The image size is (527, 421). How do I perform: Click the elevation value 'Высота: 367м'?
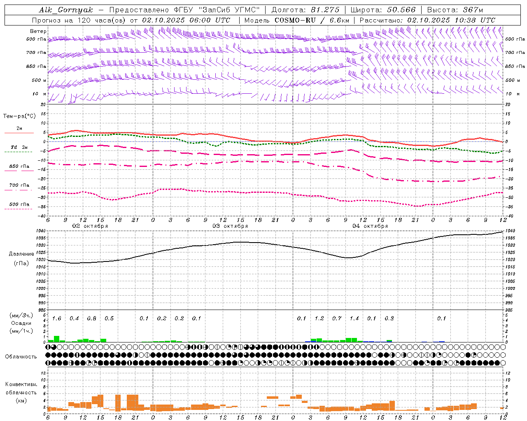point(455,10)
